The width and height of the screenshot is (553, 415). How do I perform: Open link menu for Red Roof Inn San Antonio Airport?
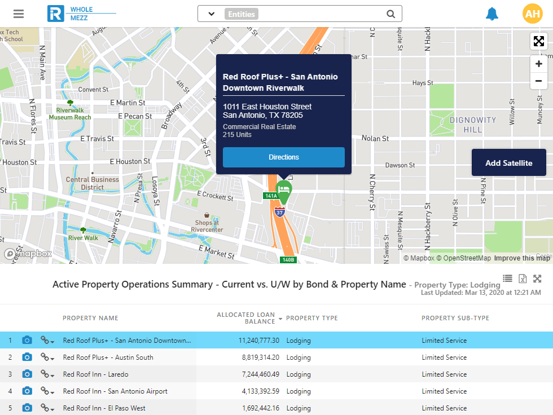coord(47,391)
